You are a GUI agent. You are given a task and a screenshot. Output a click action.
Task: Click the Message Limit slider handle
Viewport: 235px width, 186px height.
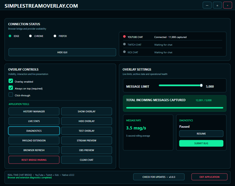(201, 85)
